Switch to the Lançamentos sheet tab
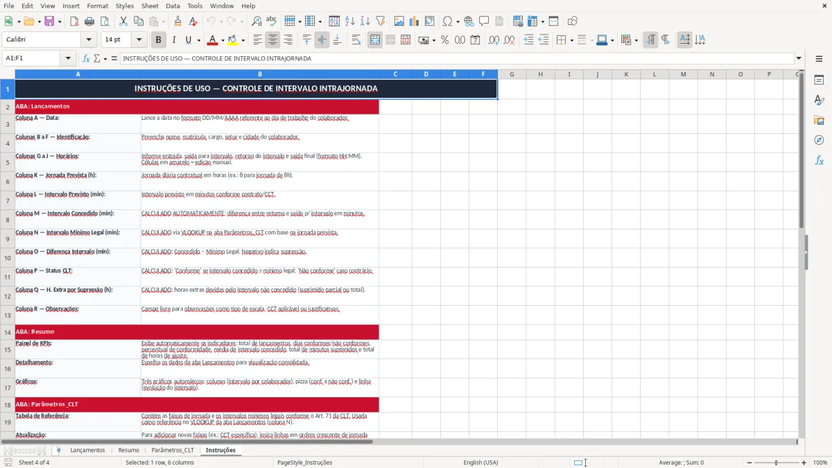 (88, 450)
